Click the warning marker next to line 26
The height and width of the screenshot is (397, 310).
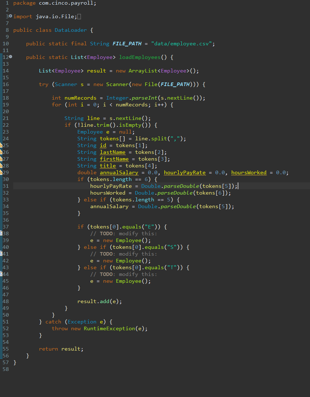pos(2,152)
